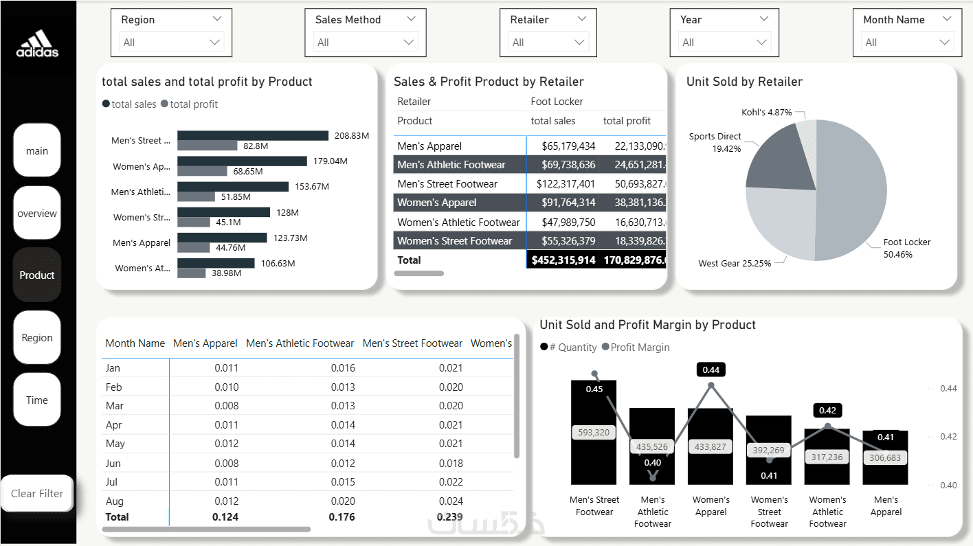
Task: Sort by the total profit column header
Action: pos(627,121)
